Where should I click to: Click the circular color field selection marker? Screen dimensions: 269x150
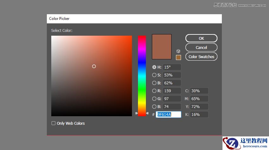(94, 66)
